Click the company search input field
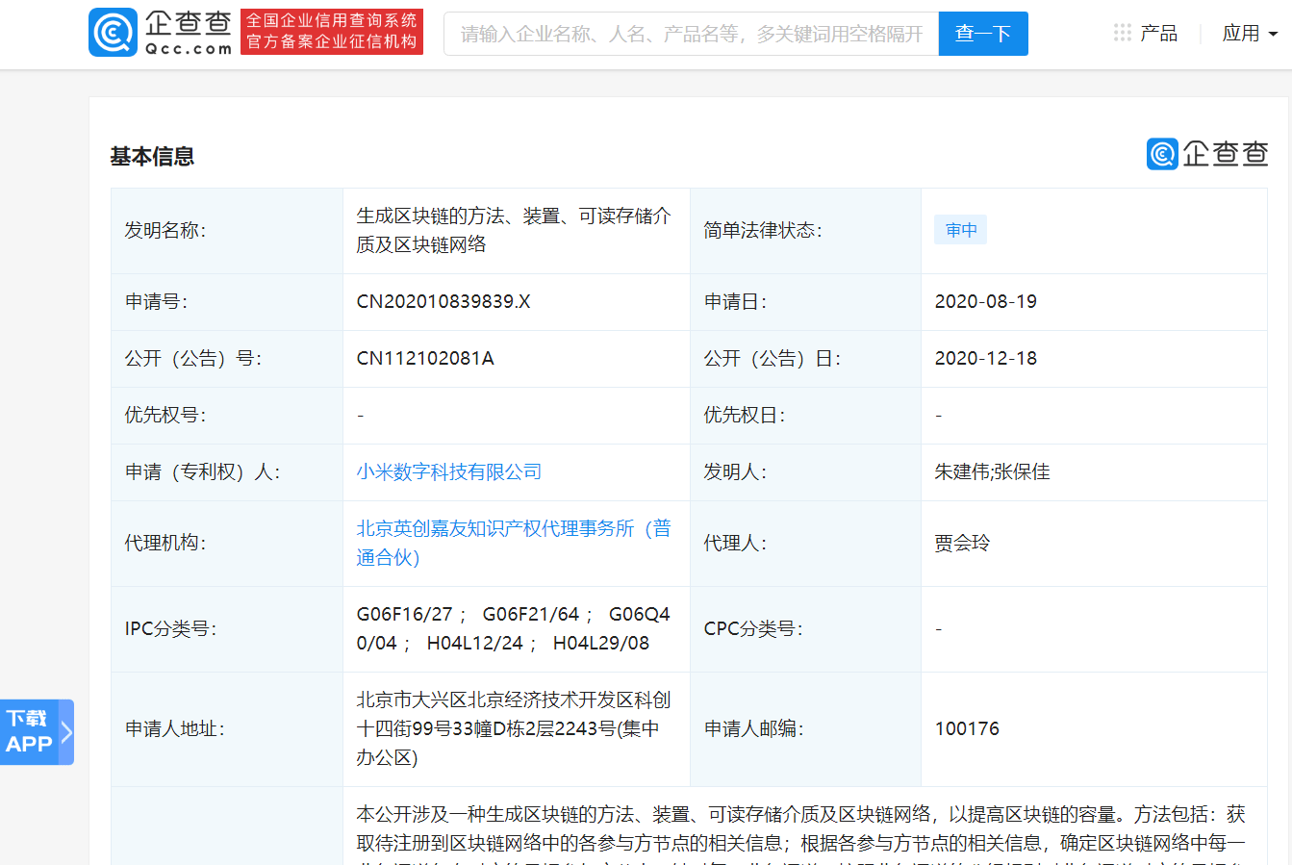 [691, 34]
